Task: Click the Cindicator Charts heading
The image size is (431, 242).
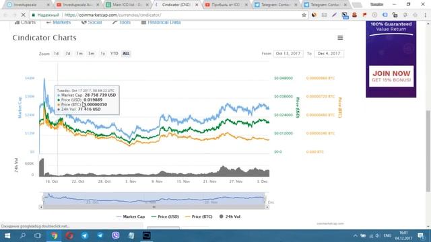Action: pos(44,38)
